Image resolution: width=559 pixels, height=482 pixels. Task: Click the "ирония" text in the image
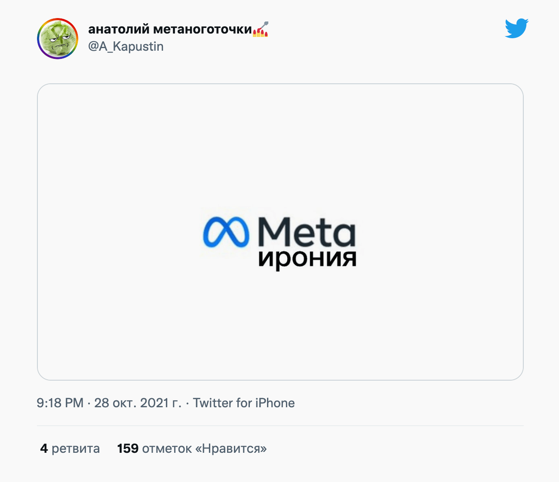[x=307, y=258]
